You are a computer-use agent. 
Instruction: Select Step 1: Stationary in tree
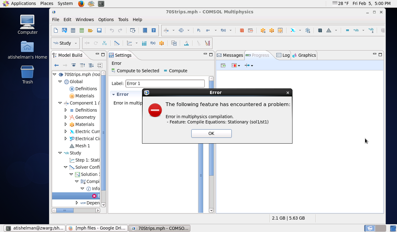tap(85, 160)
